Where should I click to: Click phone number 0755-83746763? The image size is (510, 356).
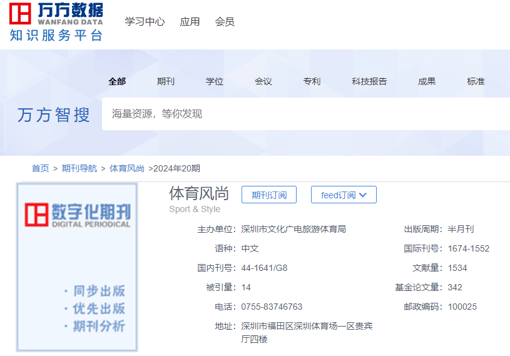tap(272, 307)
